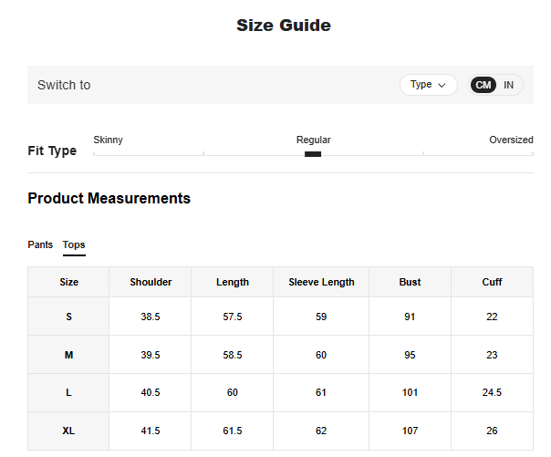Switch units to IN

(509, 85)
